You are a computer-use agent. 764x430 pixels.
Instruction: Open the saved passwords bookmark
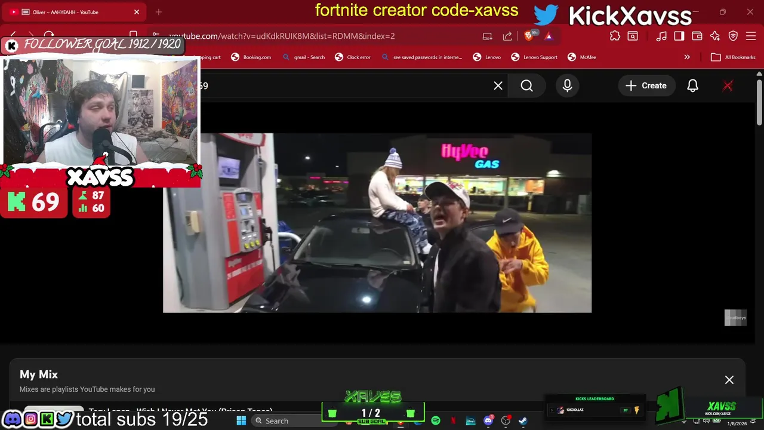422,57
